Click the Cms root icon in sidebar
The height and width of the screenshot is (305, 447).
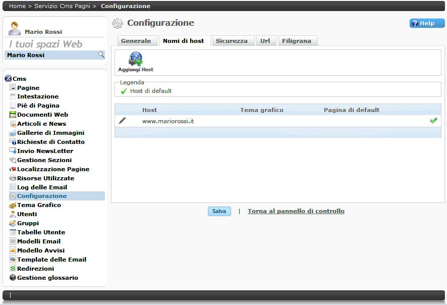[8, 79]
